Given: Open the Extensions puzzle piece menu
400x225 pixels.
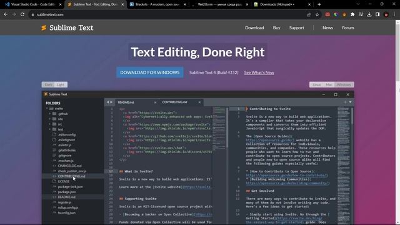Looking at the screenshot, I should pyautogui.click(x=352, y=14).
